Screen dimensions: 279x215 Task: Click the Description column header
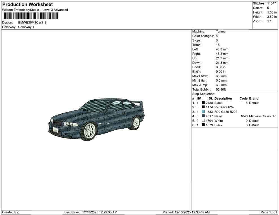click(223, 98)
